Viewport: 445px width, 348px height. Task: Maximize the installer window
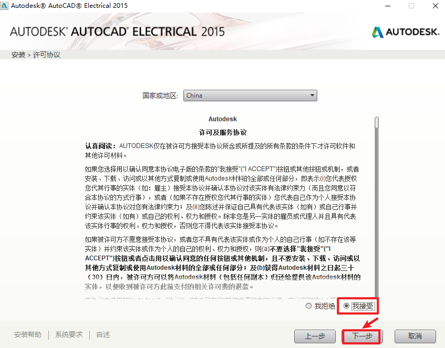[x=411, y=6]
